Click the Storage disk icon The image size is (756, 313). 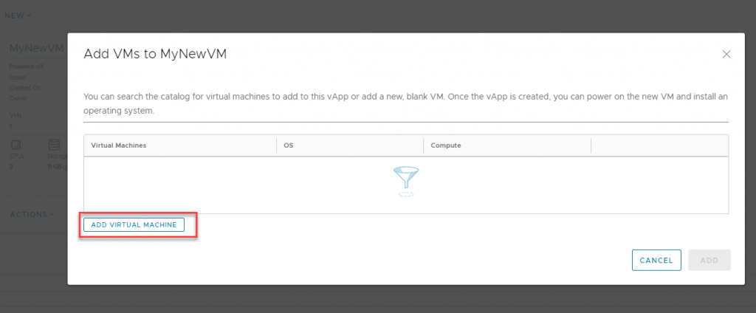pyautogui.click(x=54, y=145)
